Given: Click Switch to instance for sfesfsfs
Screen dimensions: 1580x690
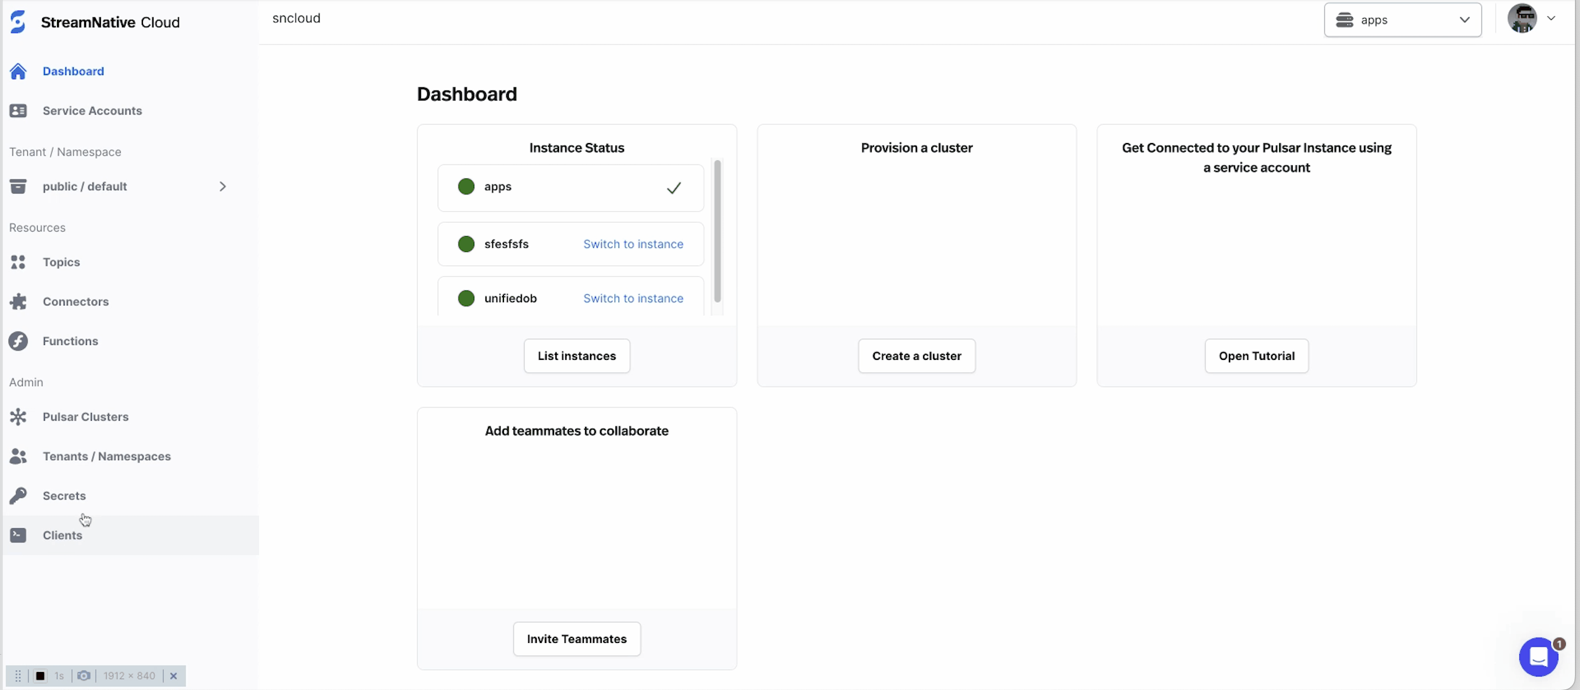Looking at the screenshot, I should [633, 244].
